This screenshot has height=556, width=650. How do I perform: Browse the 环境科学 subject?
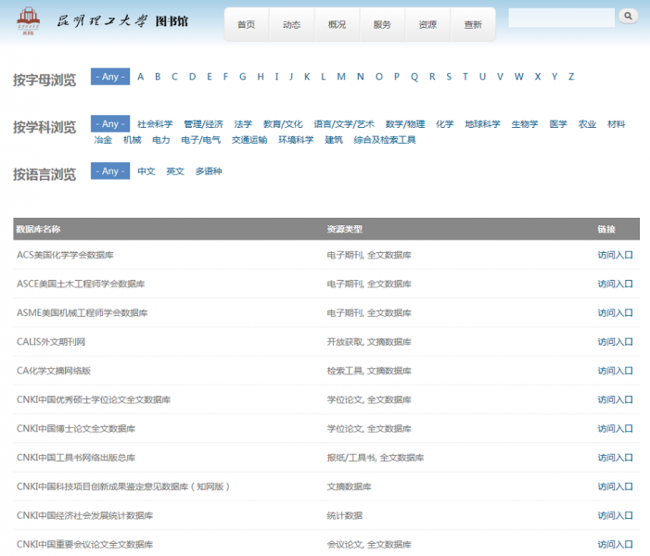[296, 140]
